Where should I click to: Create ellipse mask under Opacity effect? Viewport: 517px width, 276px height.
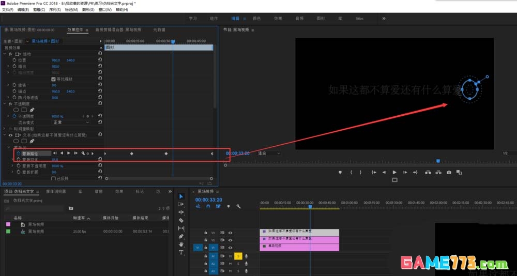(x=16, y=110)
